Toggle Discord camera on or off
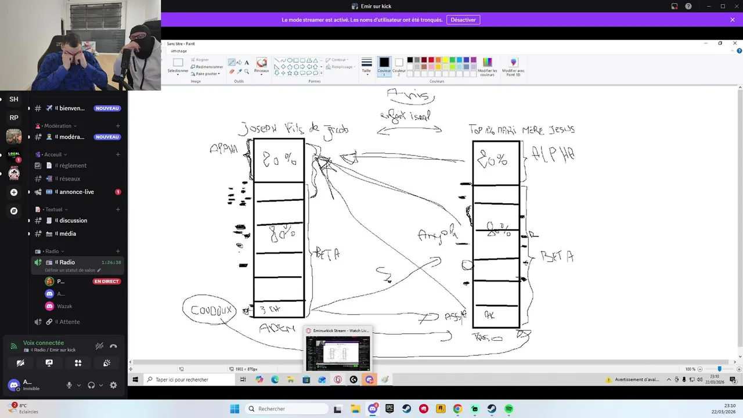 tap(20, 363)
